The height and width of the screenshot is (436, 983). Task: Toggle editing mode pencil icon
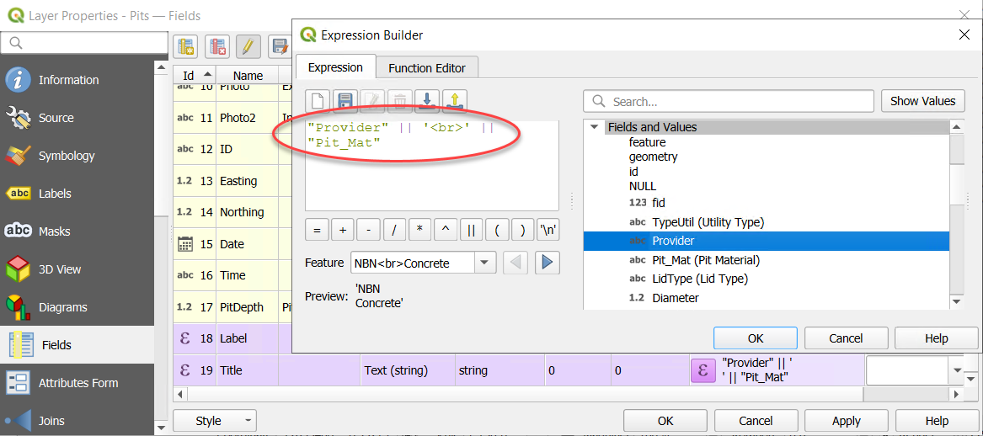(248, 47)
